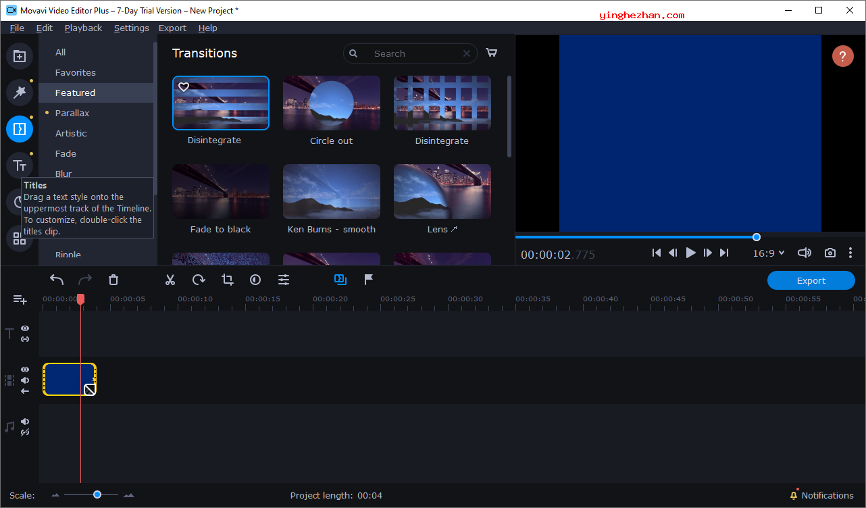This screenshot has width=866, height=508.
Task: Redo the last undone action
Action: pyautogui.click(x=85, y=280)
